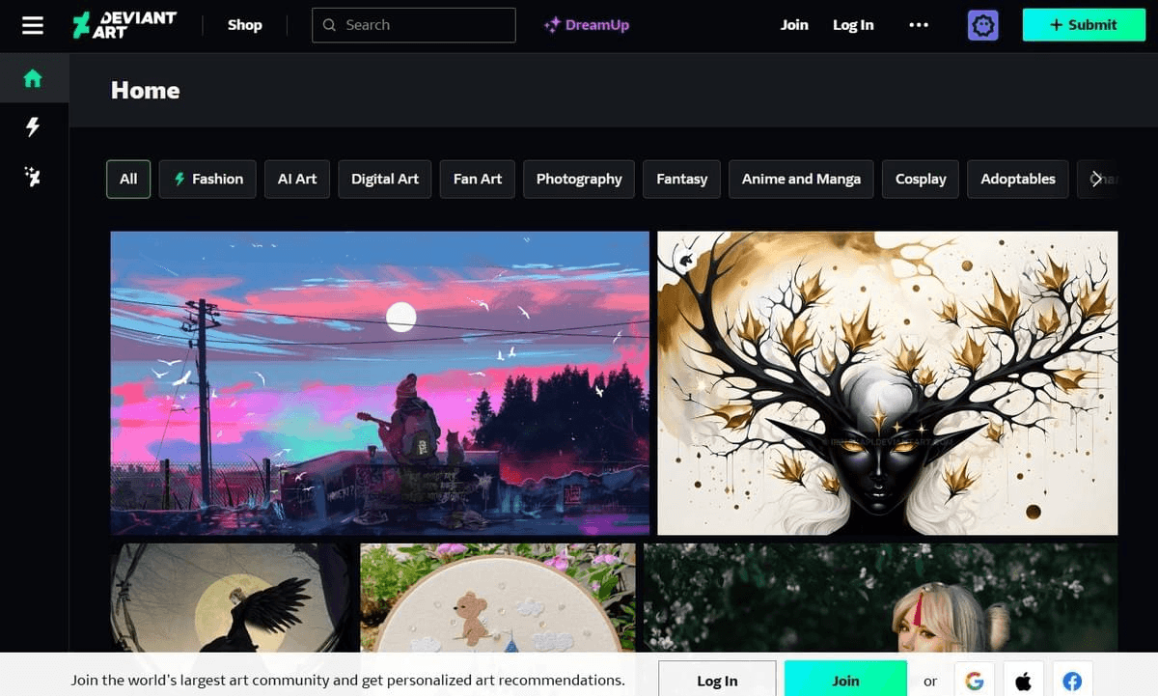This screenshot has width=1158, height=696.
Task: Select the Home sidebar icon
Action: tap(33, 78)
